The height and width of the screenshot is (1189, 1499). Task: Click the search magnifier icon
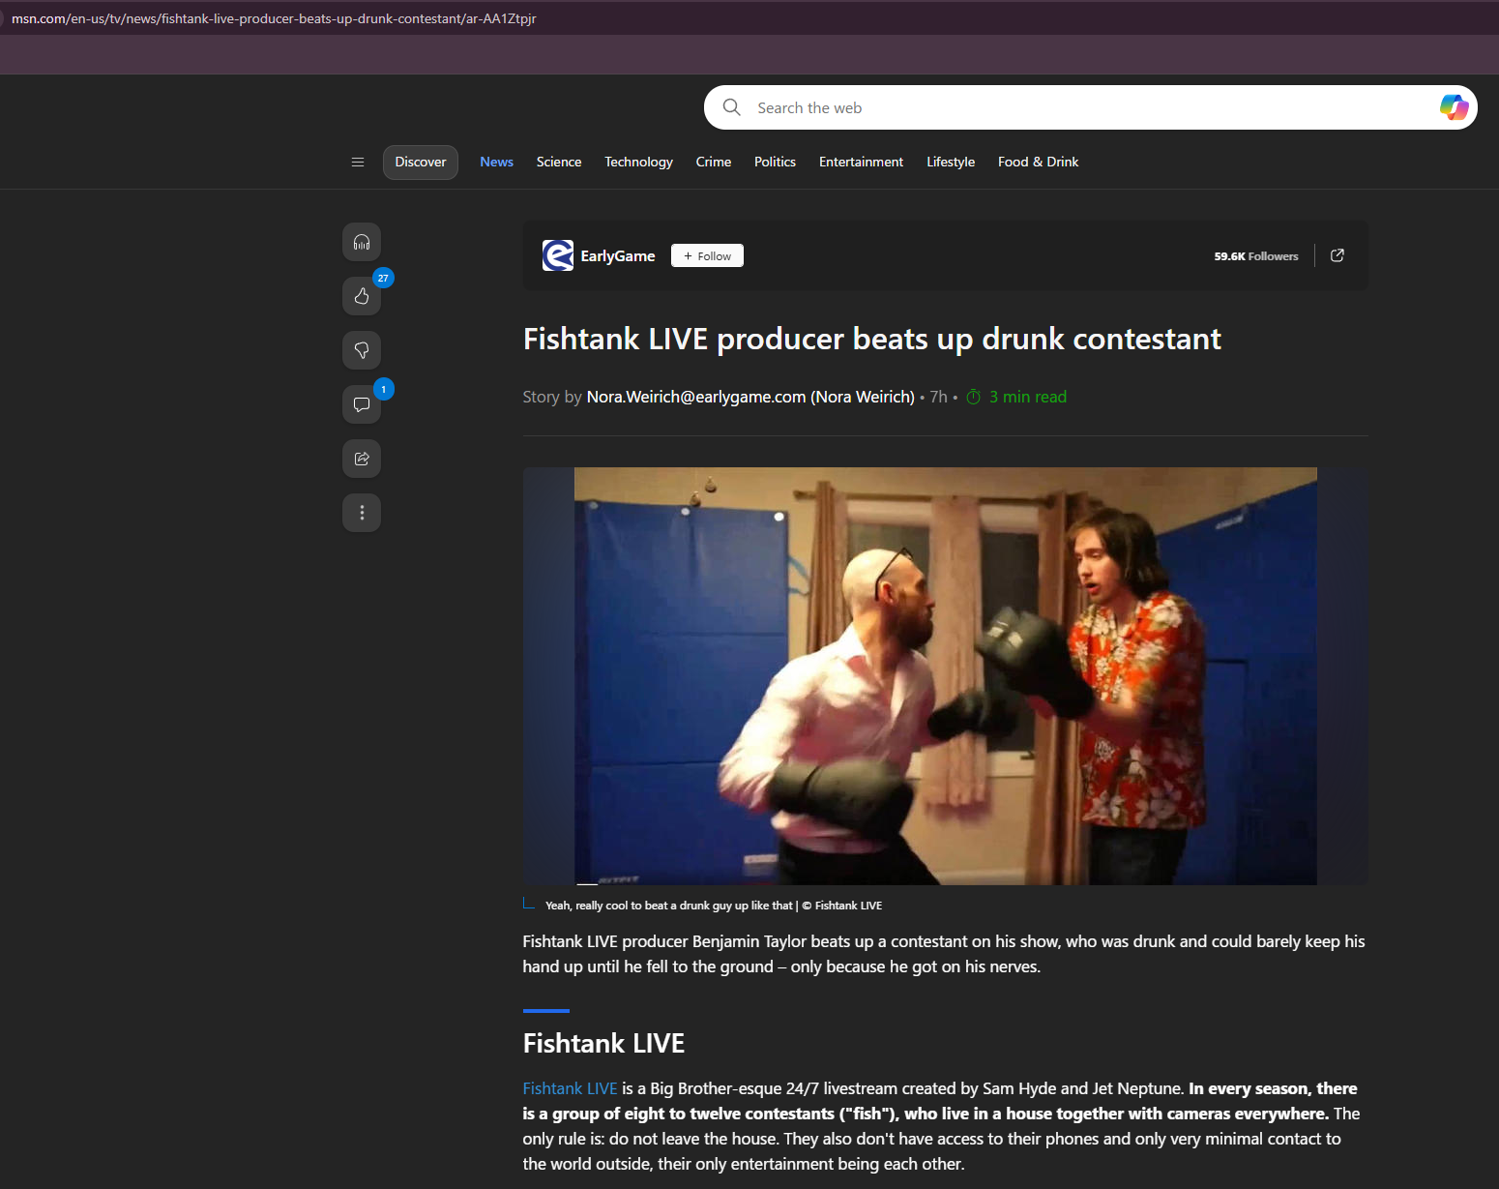pyautogui.click(x=732, y=107)
